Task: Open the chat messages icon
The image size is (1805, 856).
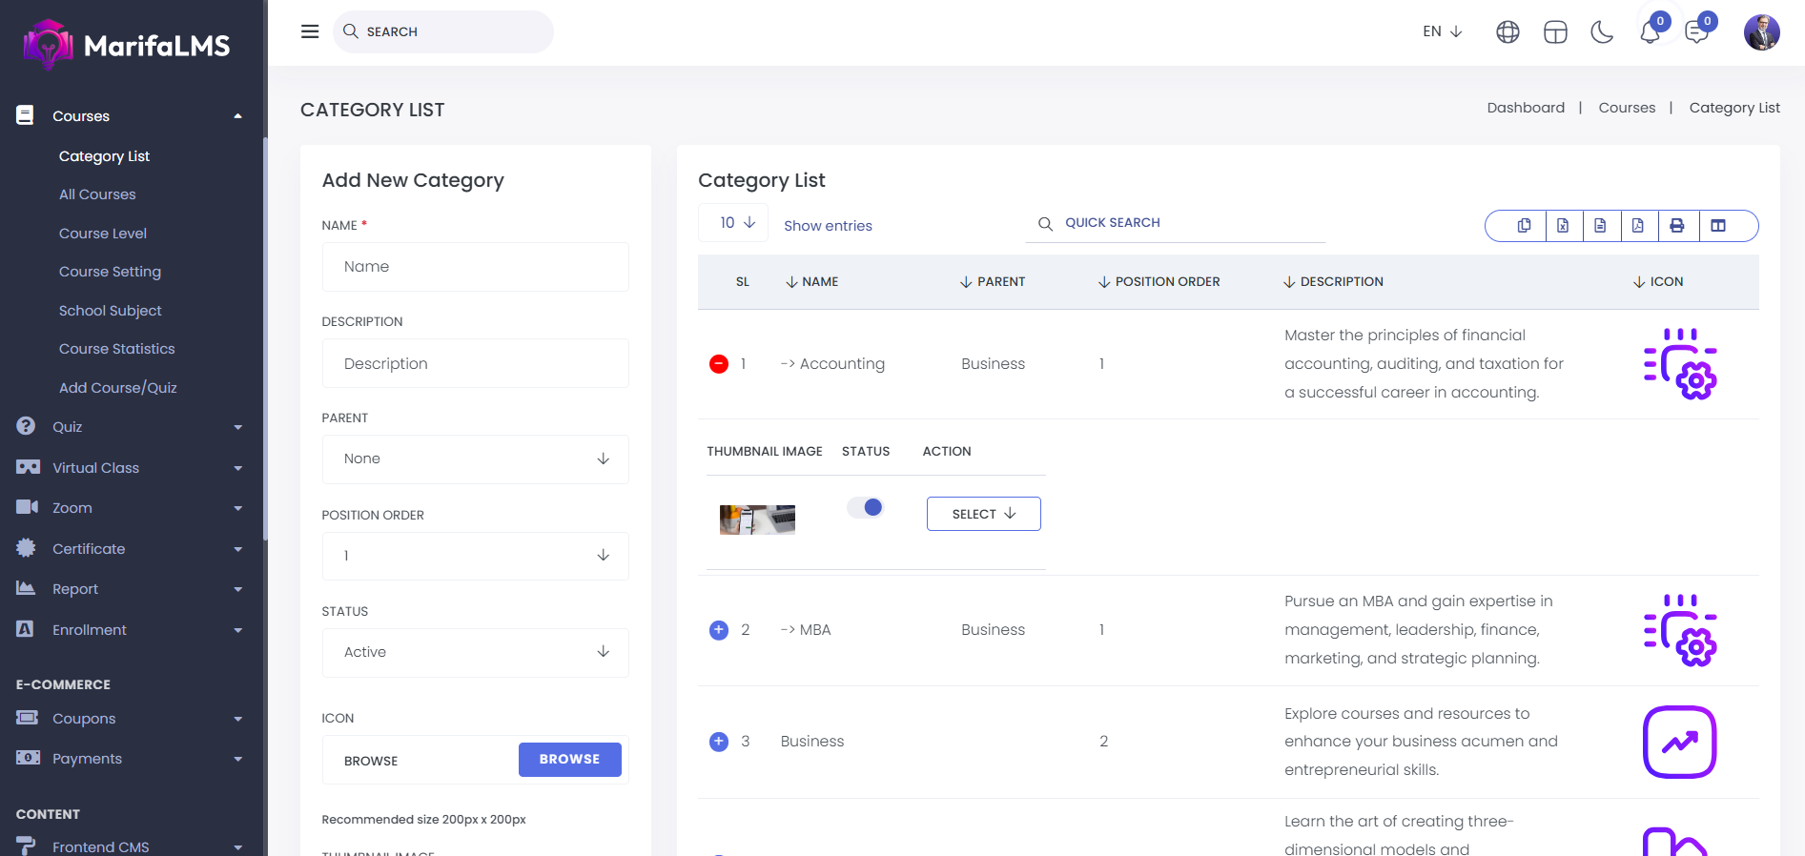Action: pos(1696,32)
